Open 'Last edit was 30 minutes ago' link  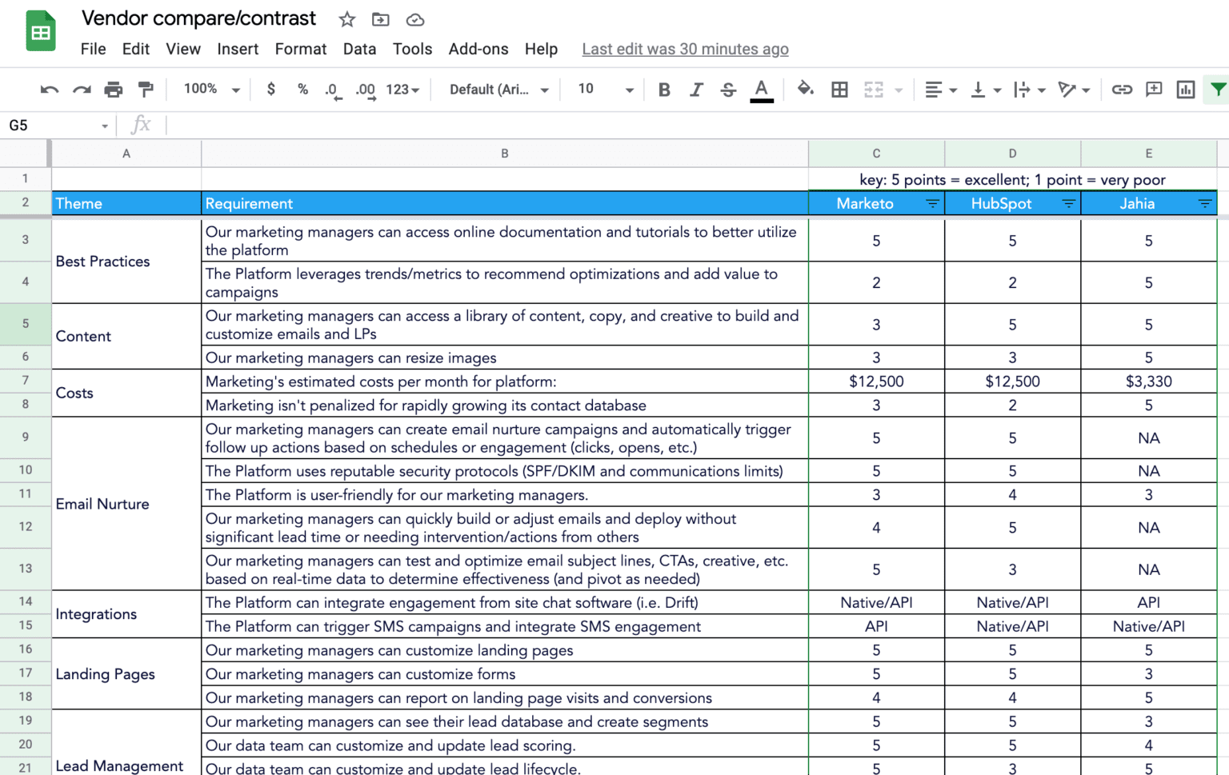685,50
